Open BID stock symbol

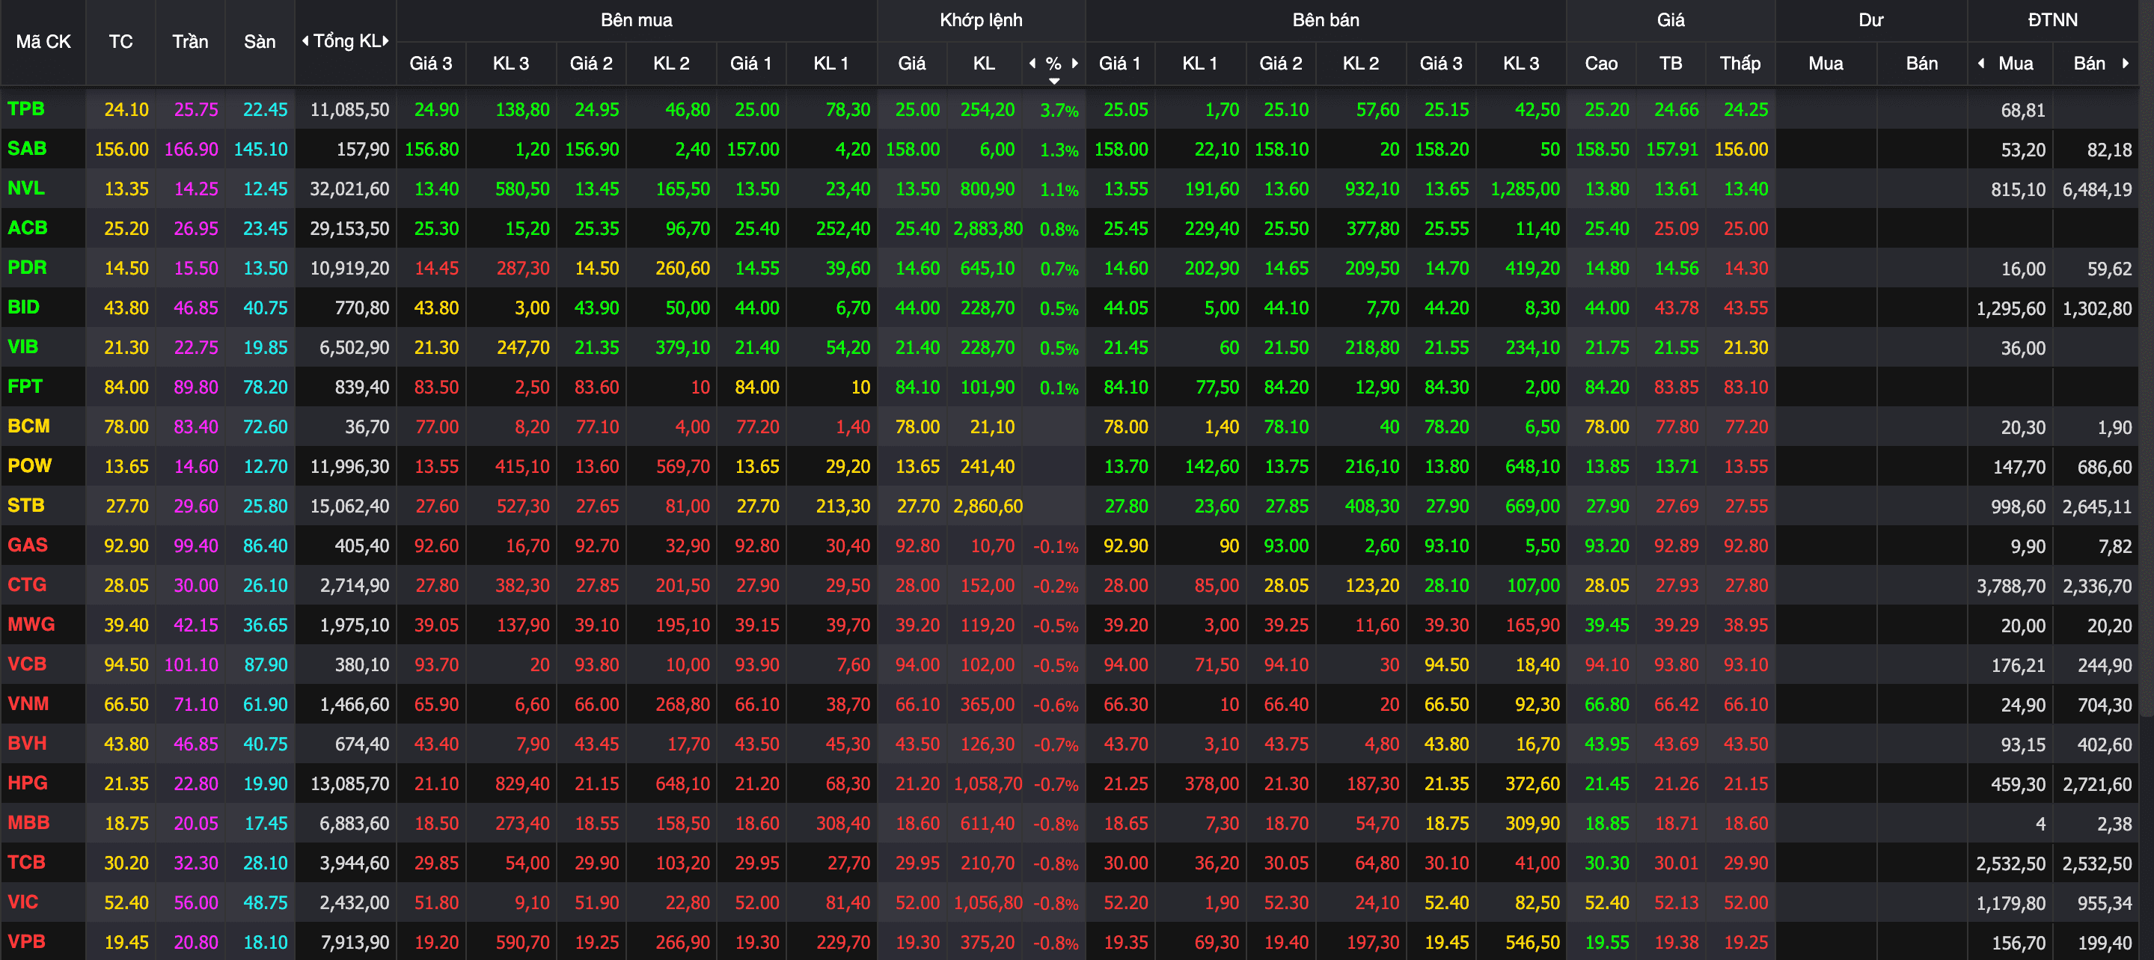(23, 307)
